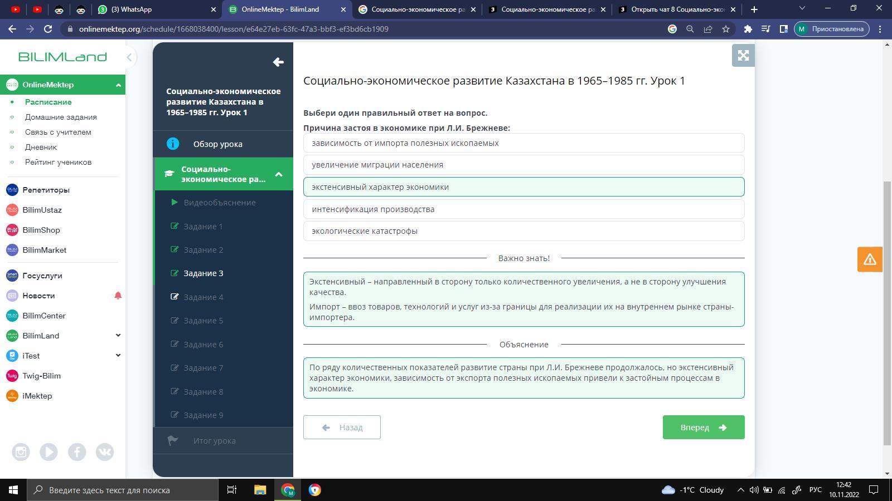Open Chrome's three-dot menu
Image resolution: width=892 pixels, height=501 pixels.
tap(880, 29)
